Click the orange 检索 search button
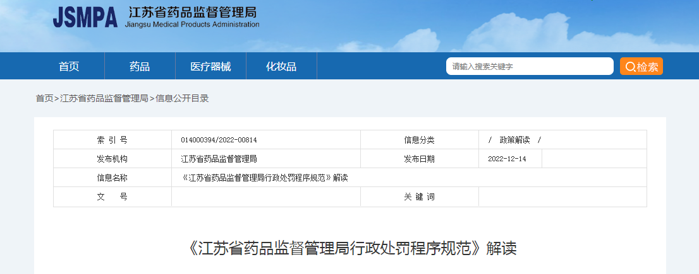 pos(641,67)
